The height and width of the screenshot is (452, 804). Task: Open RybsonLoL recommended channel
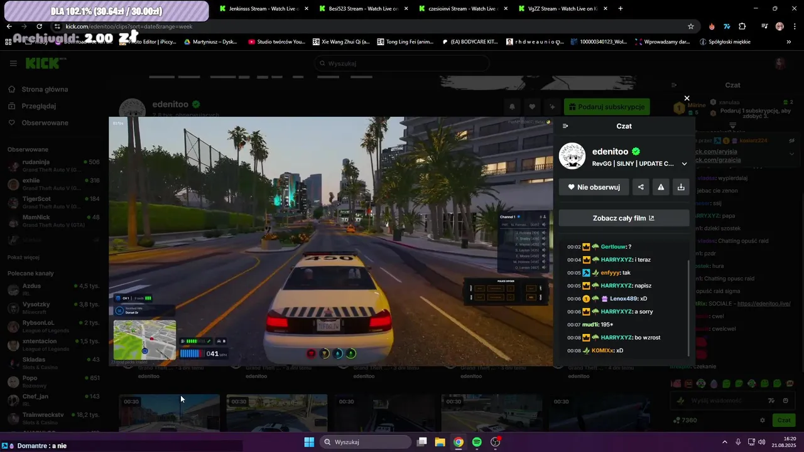click(53, 326)
